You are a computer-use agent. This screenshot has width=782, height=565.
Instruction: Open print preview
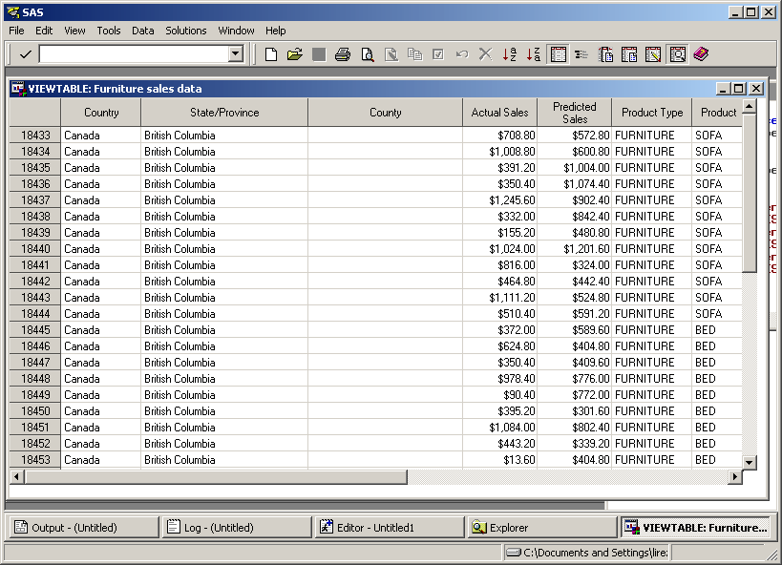pos(365,54)
